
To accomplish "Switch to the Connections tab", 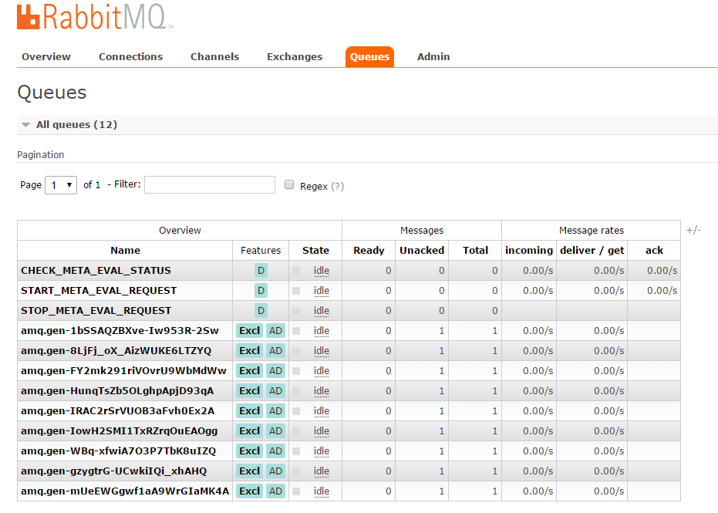I will (x=130, y=57).
